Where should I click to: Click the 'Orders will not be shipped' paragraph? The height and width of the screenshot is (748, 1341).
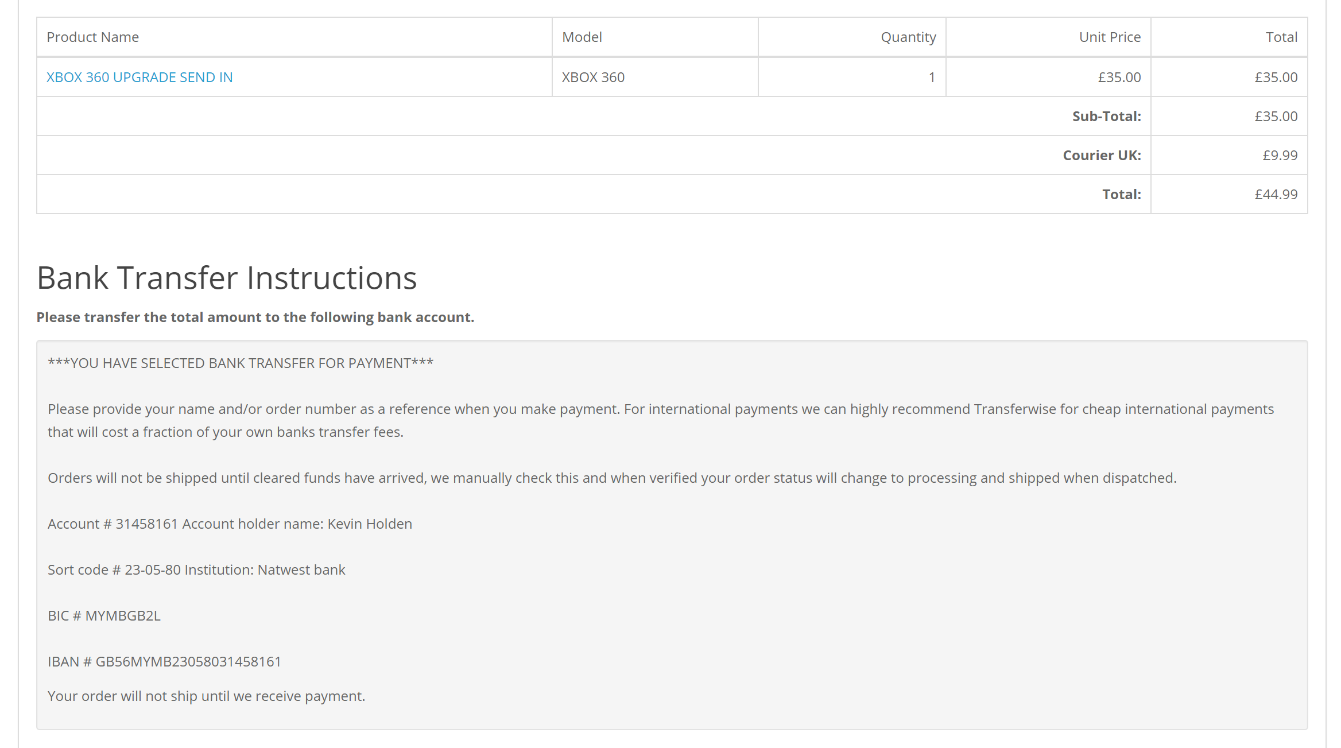(612, 478)
